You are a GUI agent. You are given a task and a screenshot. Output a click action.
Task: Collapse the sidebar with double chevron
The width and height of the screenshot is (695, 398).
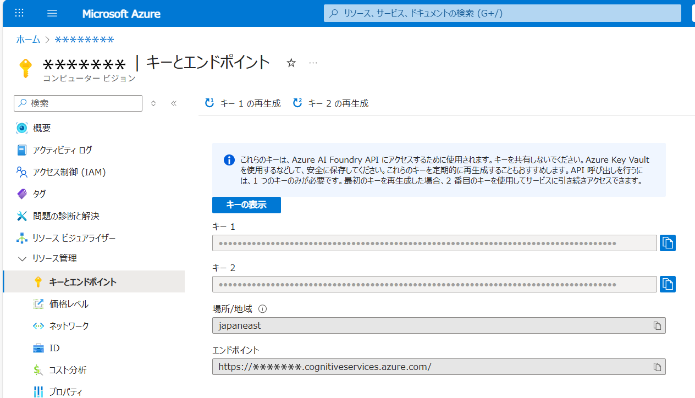174,103
